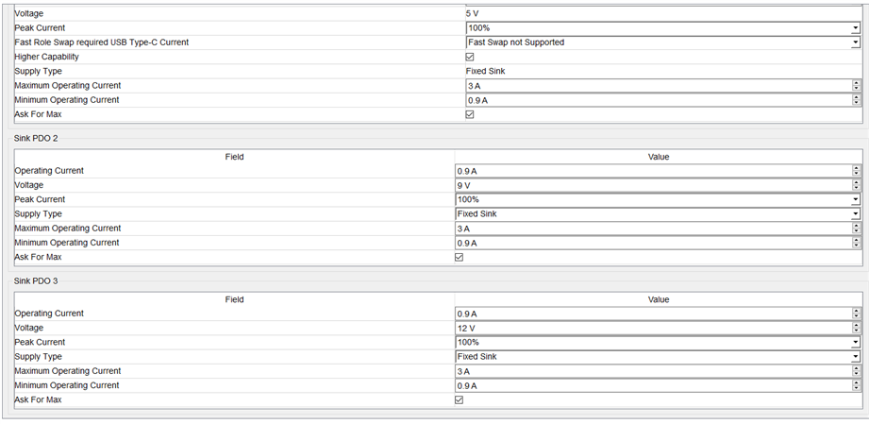Expand the Sink PDO 2 Supply Type dropdown
Image resolution: width=869 pixels, height=424 pixels.
[x=855, y=214]
